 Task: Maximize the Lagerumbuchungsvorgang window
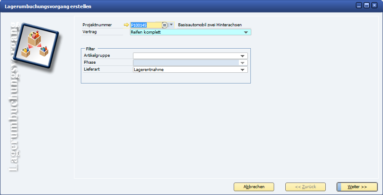367,6
